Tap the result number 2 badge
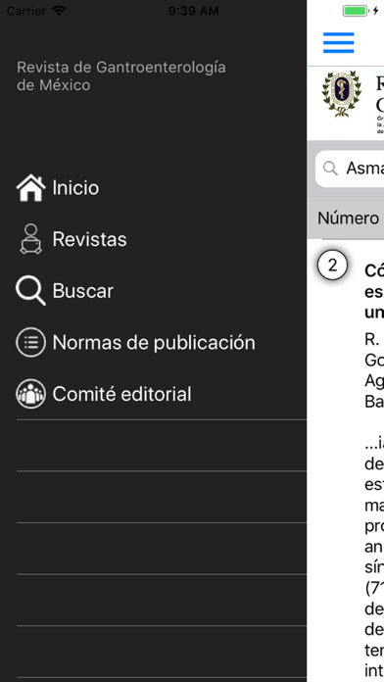 (x=332, y=265)
